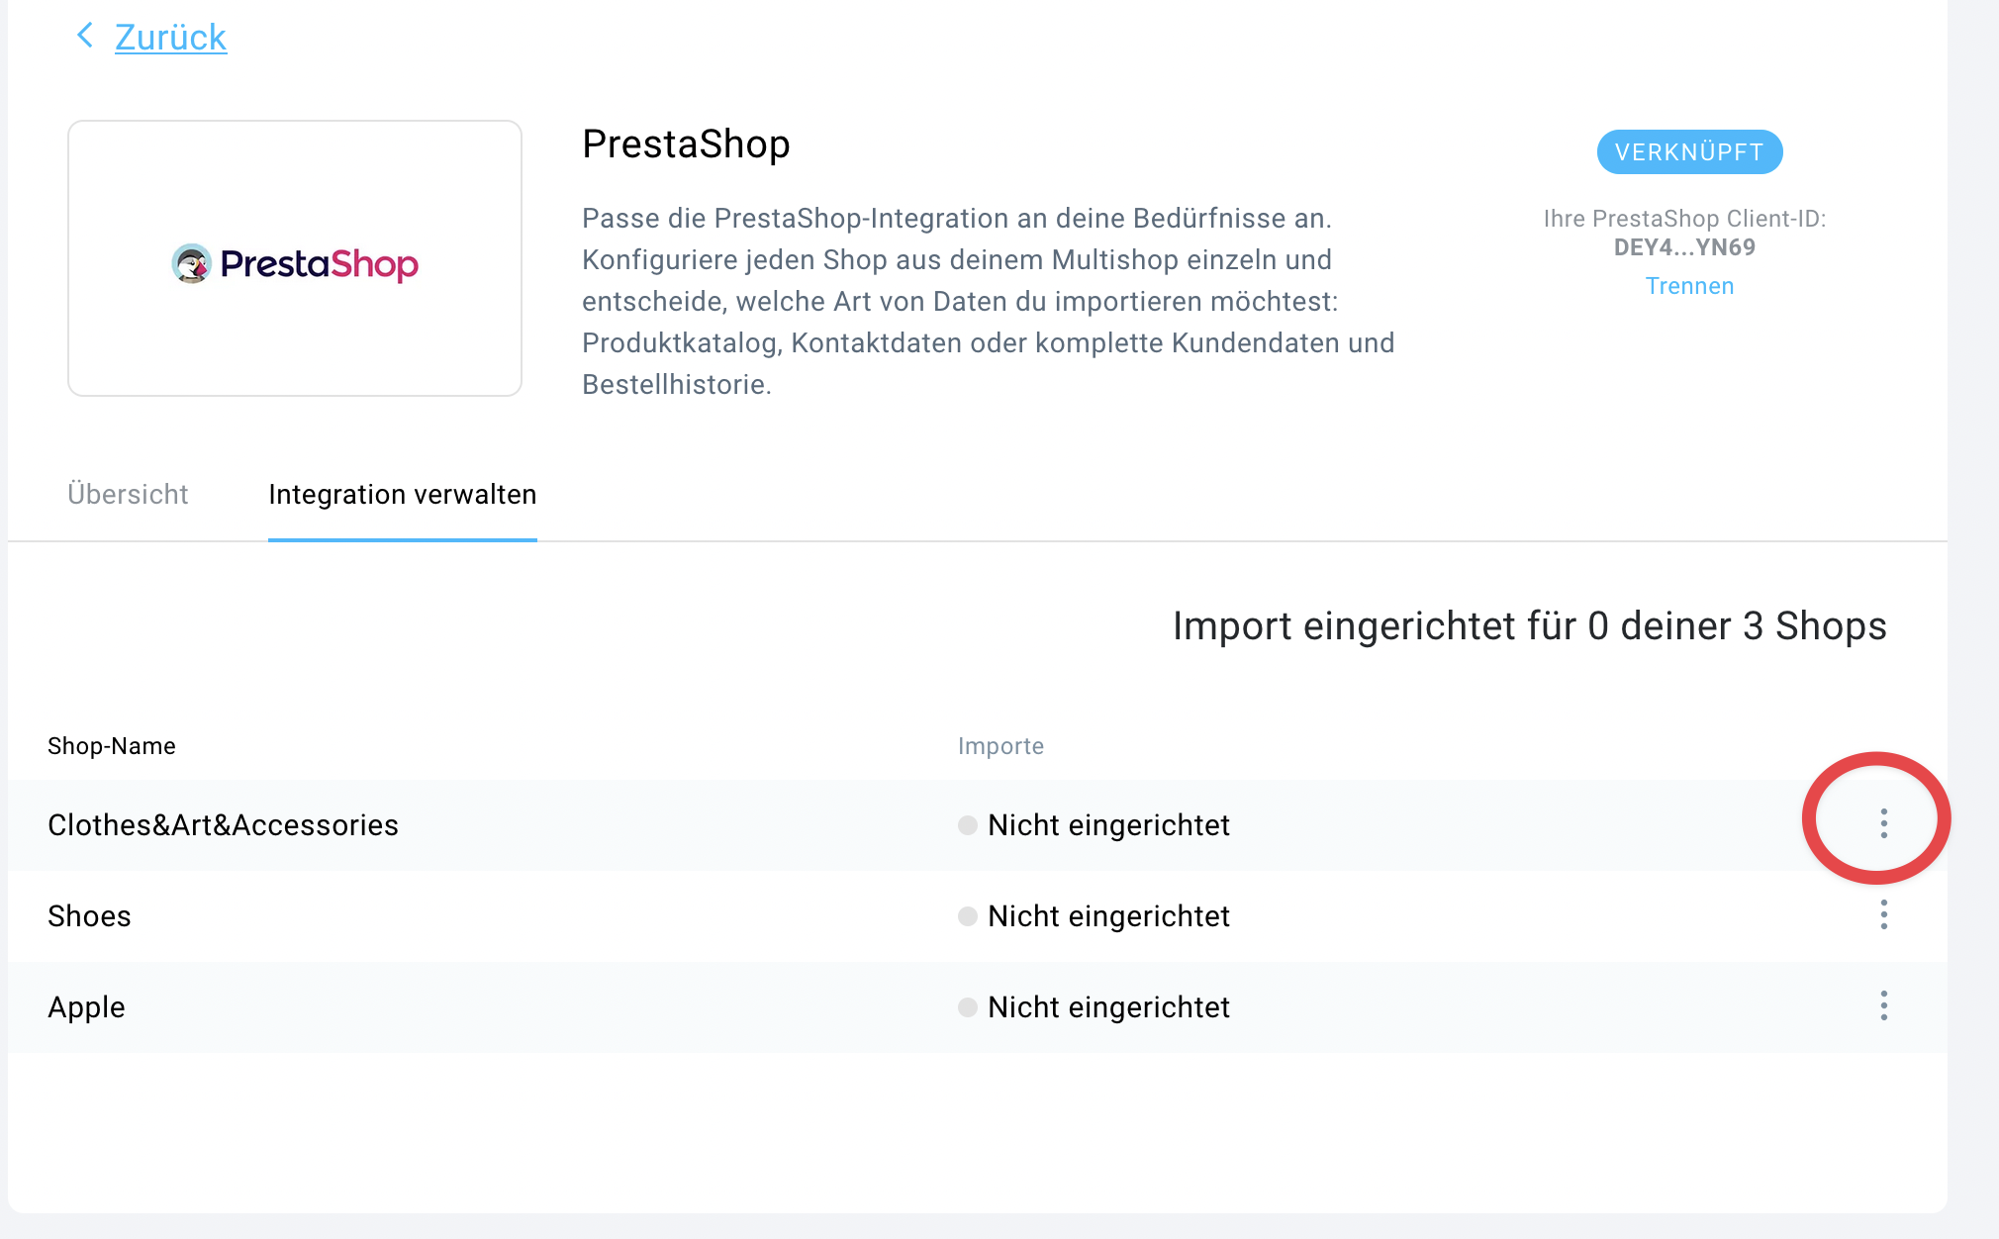The width and height of the screenshot is (1999, 1239).
Task: Click the Zurück link
Action: point(170,37)
